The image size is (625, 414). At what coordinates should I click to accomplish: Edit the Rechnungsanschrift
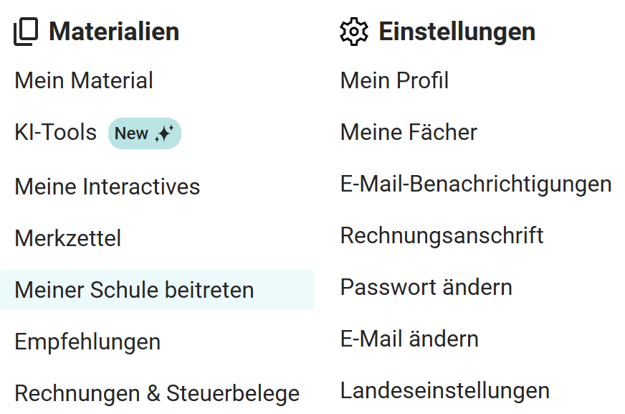coord(442,235)
